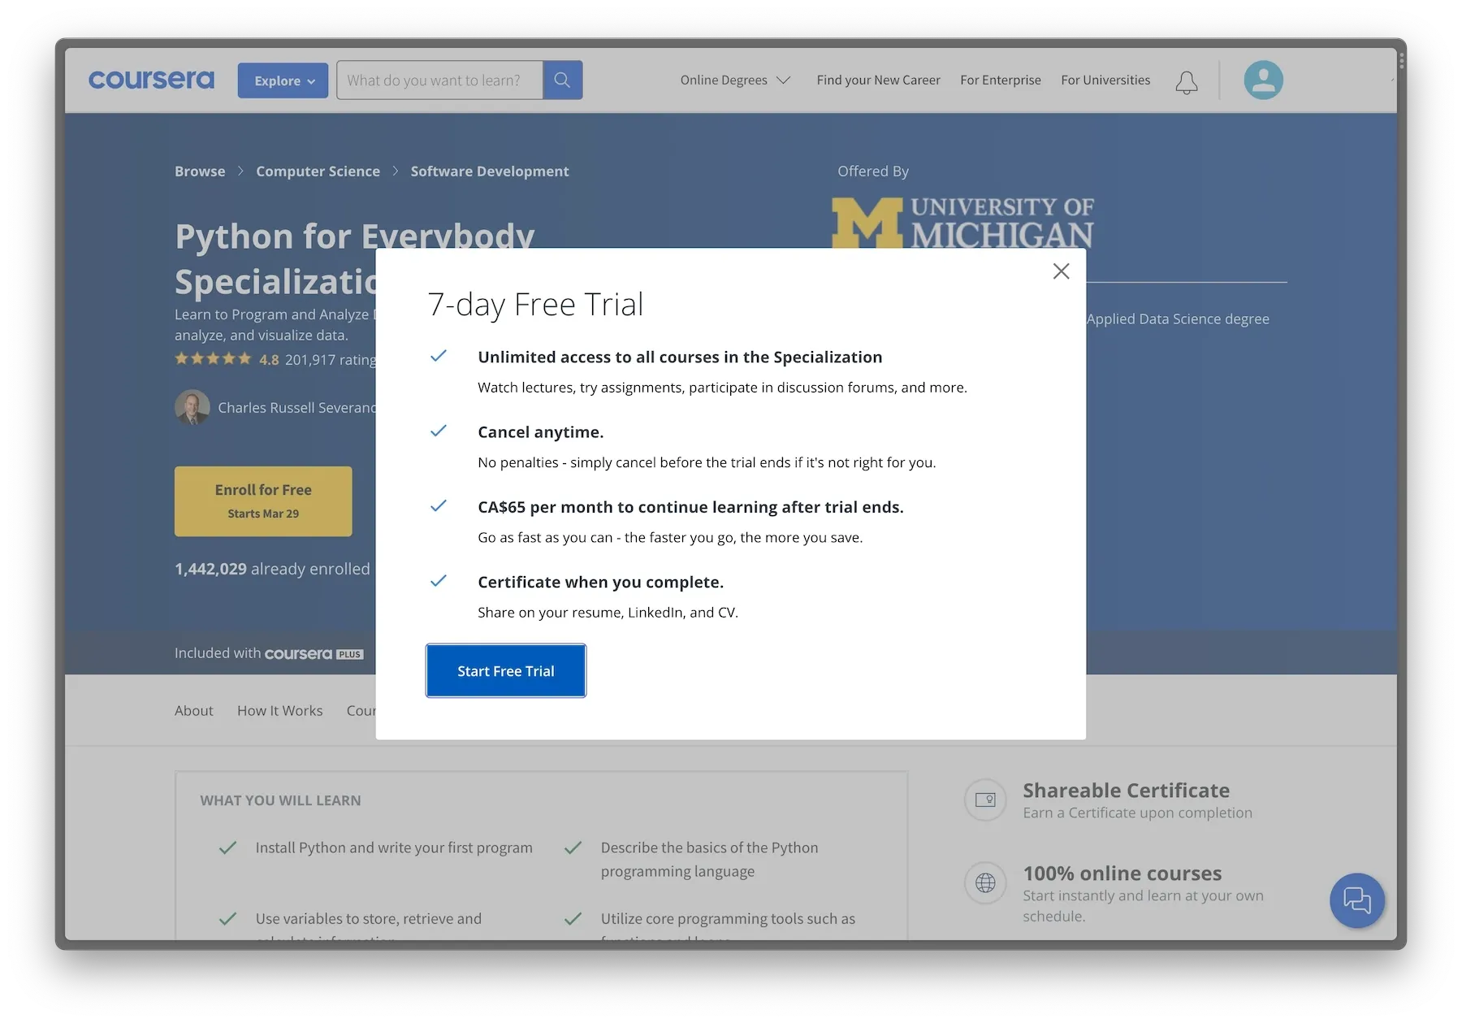The width and height of the screenshot is (1462, 1023).
Task: Click the Shareable Certificate icon
Action: coord(985,800)
